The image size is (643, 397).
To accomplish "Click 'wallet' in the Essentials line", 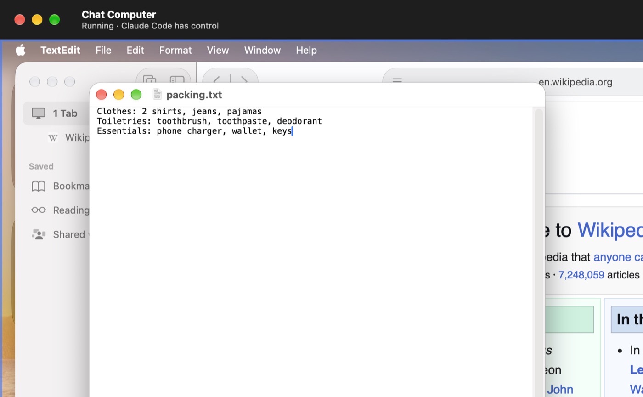I will pyautogui.click(x=247, y=131).
